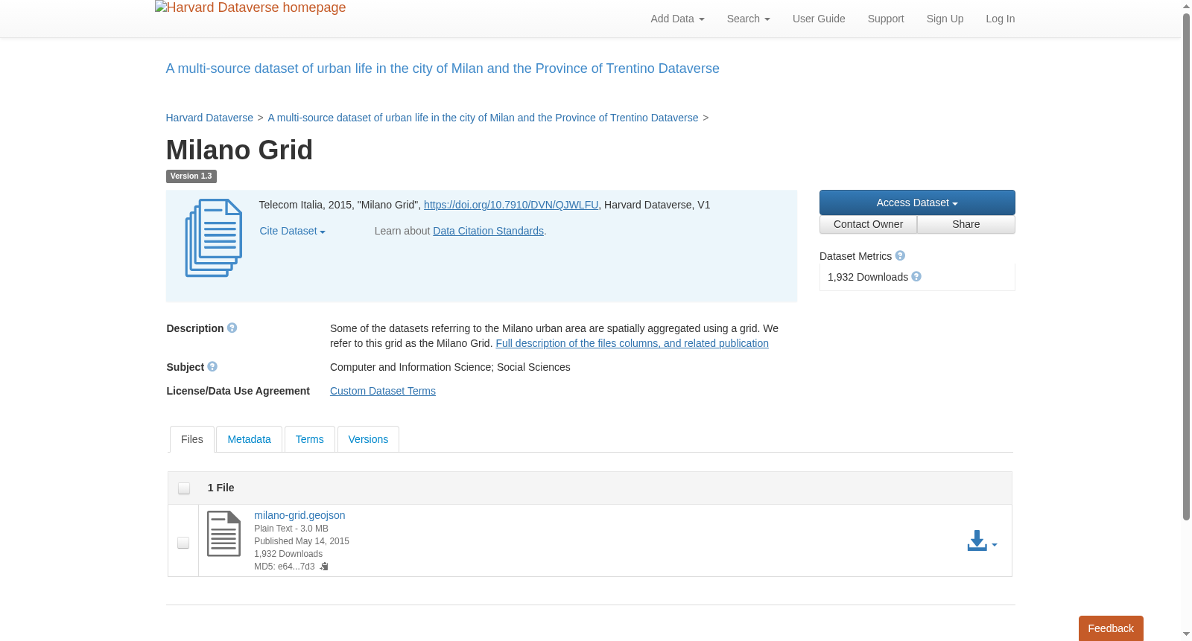1192x641 pixels.
Task: Click the large dataset documents icon
Action: [x=214, y=238]
